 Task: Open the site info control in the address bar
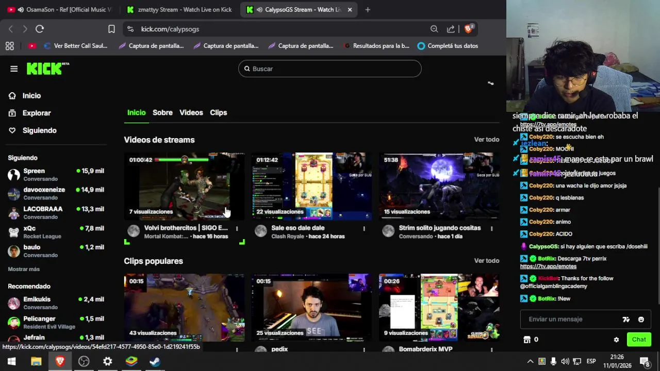tap(130, 29)
